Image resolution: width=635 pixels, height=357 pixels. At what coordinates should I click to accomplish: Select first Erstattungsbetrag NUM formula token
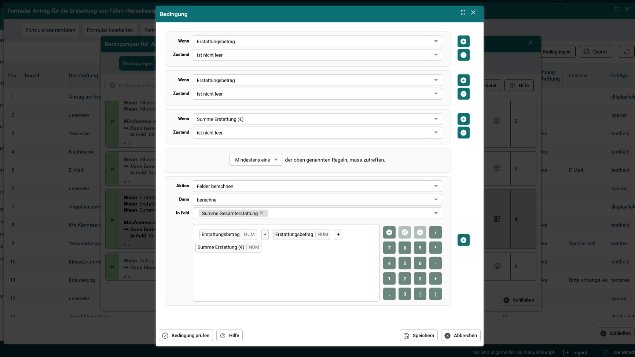228,234
